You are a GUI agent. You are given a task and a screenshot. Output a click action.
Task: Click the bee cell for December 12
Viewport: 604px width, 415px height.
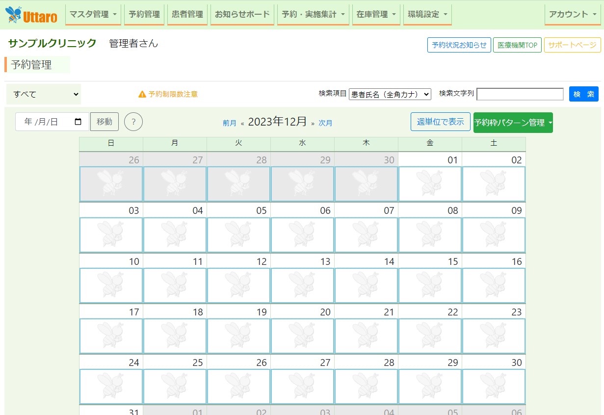click(x=238, y=285)
